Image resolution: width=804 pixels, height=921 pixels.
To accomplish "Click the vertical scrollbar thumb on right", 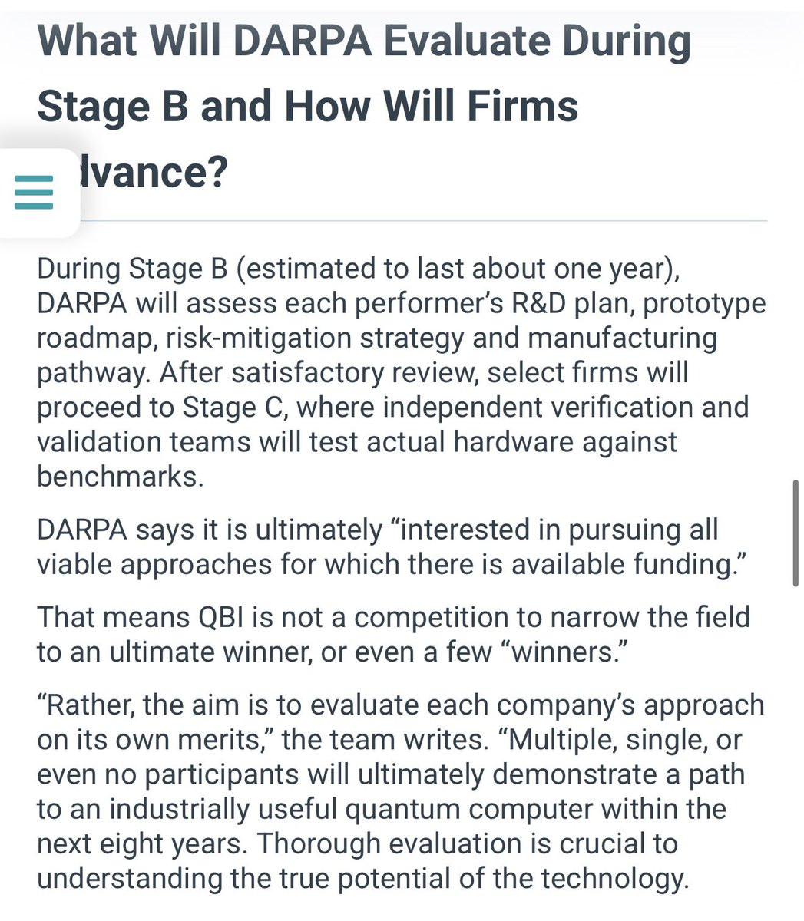I will (x=795, y=533).
